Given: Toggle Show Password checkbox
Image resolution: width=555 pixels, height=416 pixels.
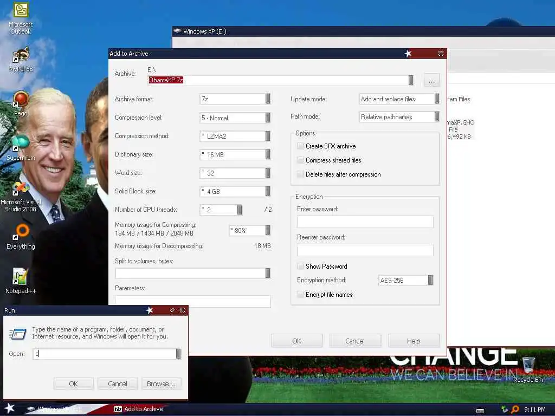Looking at the screenshot, I should tap(300, 266).
